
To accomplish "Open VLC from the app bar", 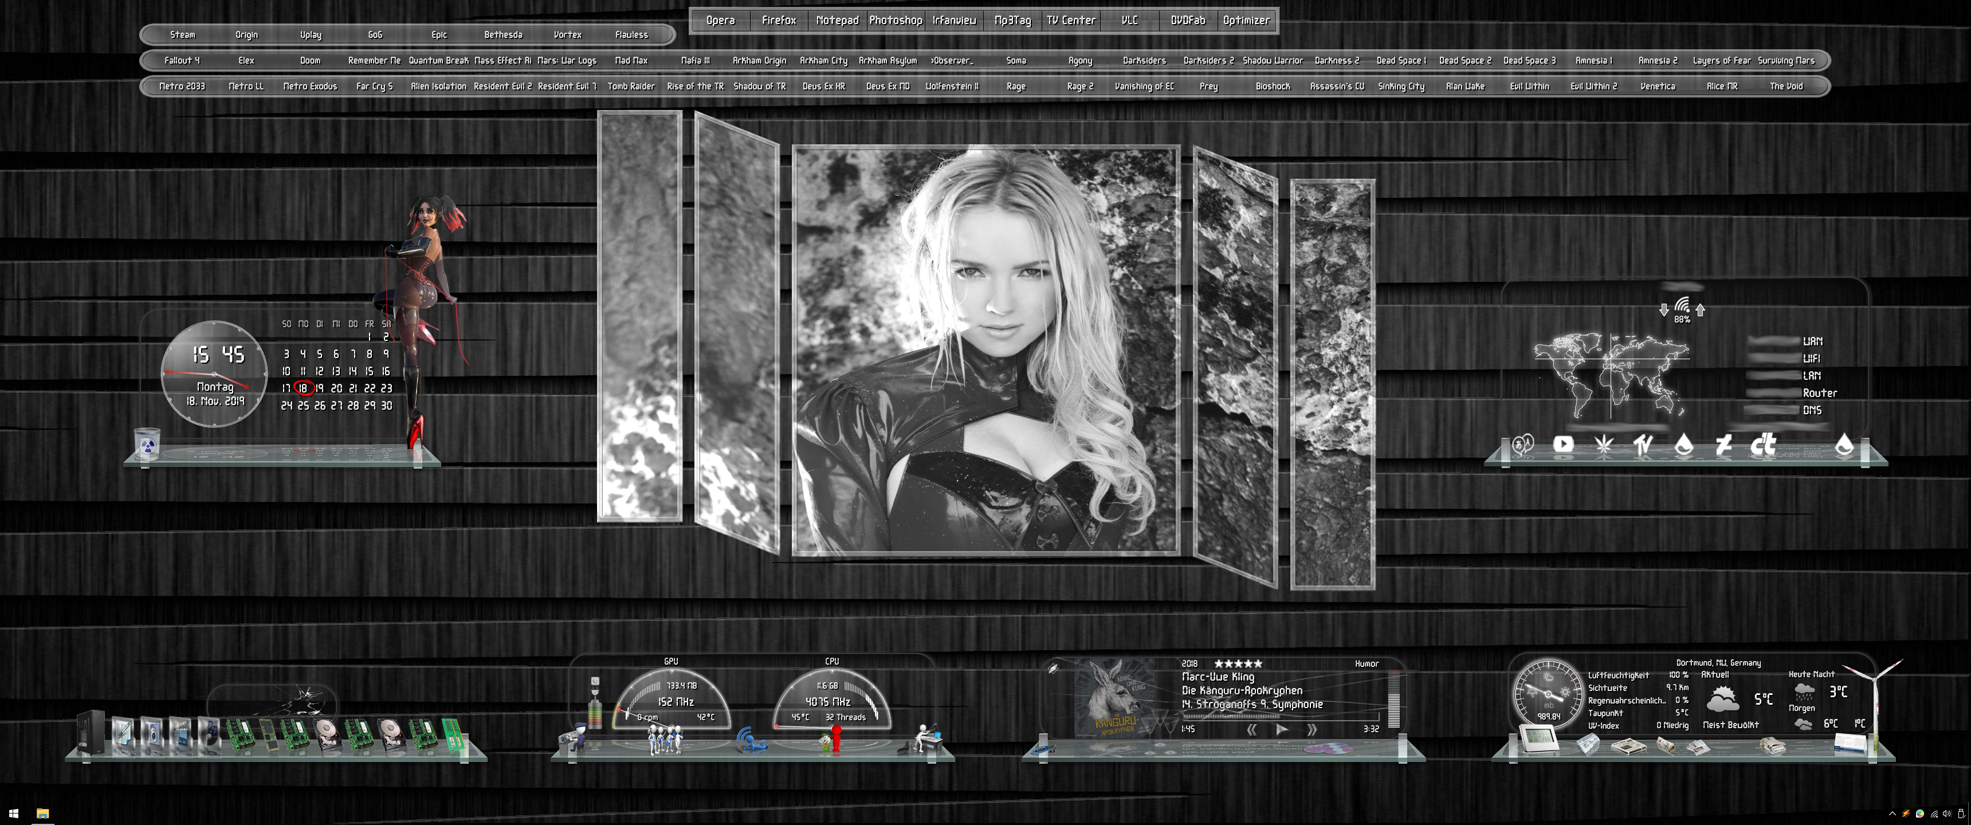I will 1129,21.
